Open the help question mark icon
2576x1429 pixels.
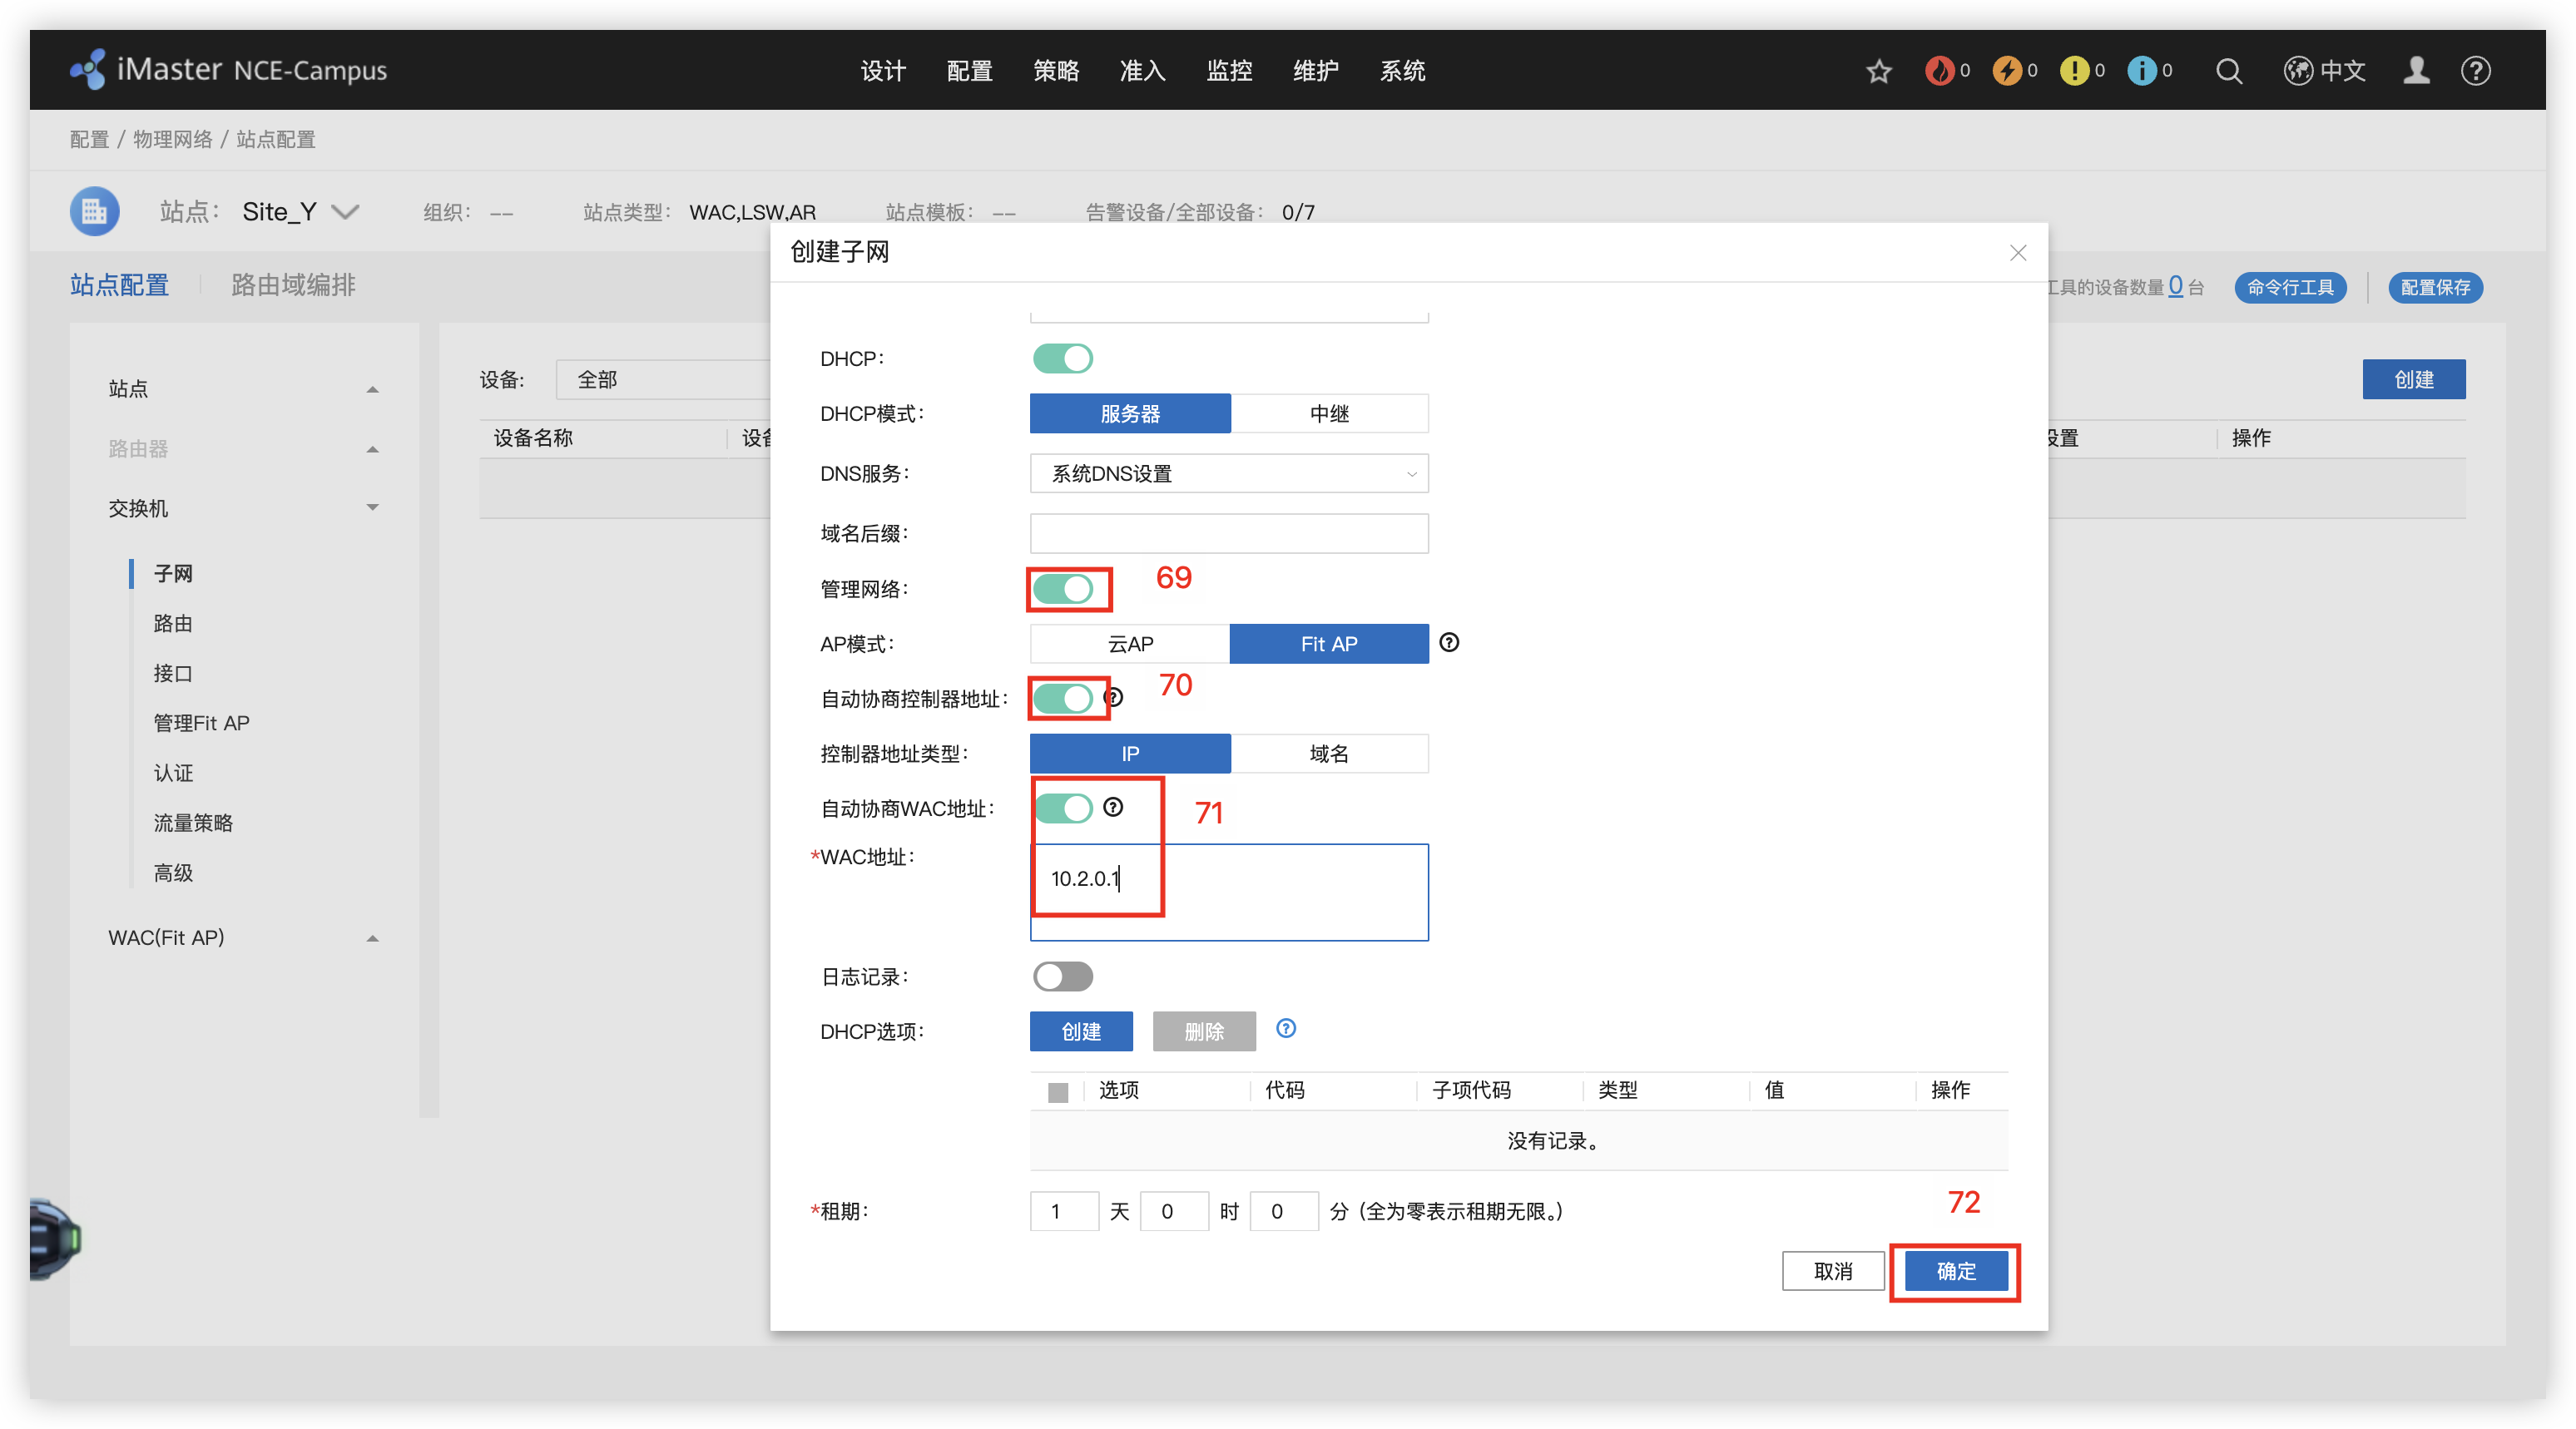(2475, 71)
